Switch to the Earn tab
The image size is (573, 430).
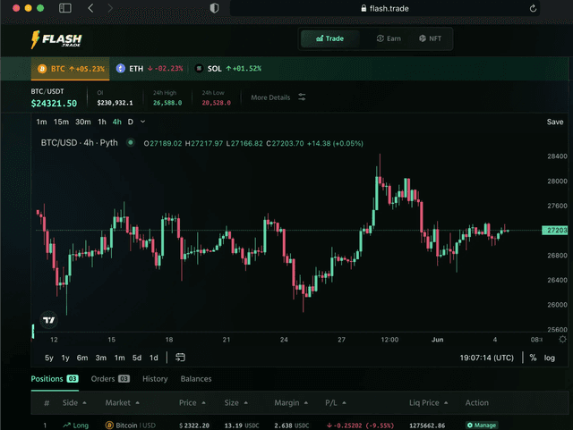389,38
